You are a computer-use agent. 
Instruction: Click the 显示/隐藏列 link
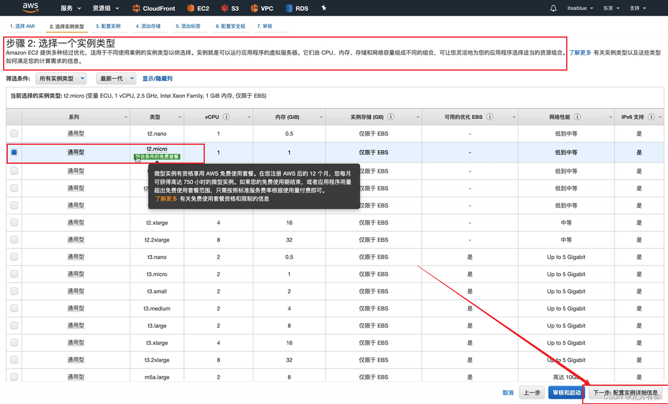pyautogui.click(x=157, y=78)
